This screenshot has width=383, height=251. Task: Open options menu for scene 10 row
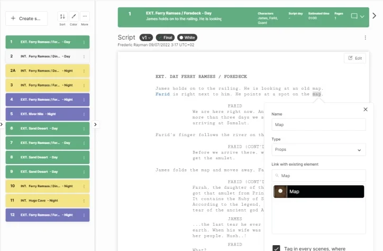click(x=84, y=186)
